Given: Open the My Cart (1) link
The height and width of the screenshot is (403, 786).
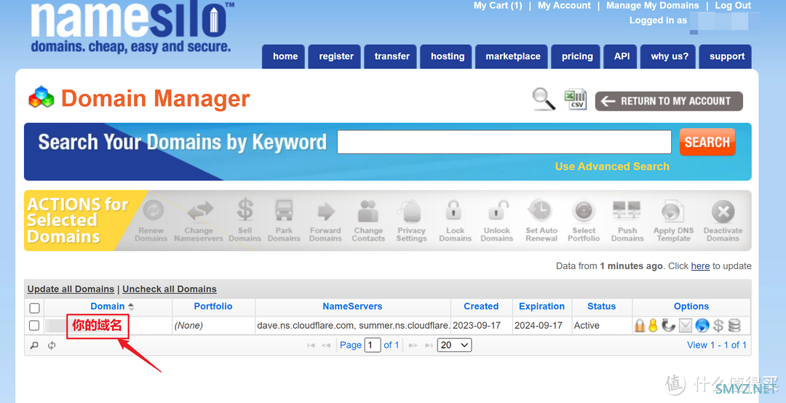Looking at the screenshot, I should pyautogui.click(x=498, y=6).
